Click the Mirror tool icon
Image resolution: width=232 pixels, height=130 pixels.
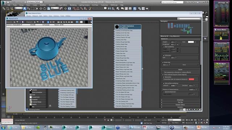(109, 9)
